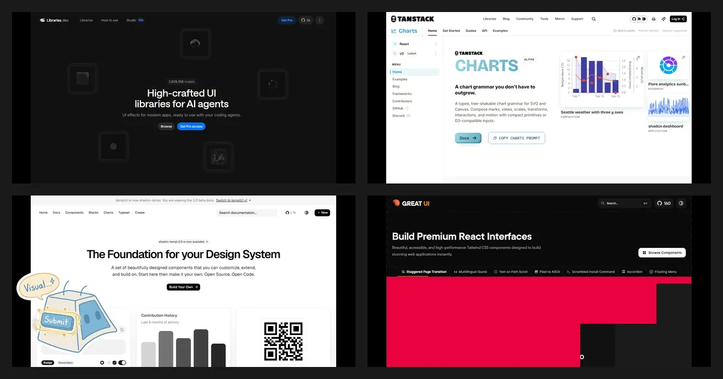Screen dimensions: 723x379
Task: Follow the Switch to templUI v1 link
Action: pos(233,200)
